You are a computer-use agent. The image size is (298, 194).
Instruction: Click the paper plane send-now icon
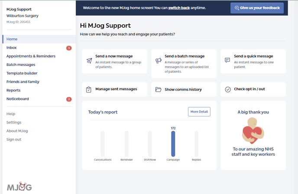tap(89, 61)
